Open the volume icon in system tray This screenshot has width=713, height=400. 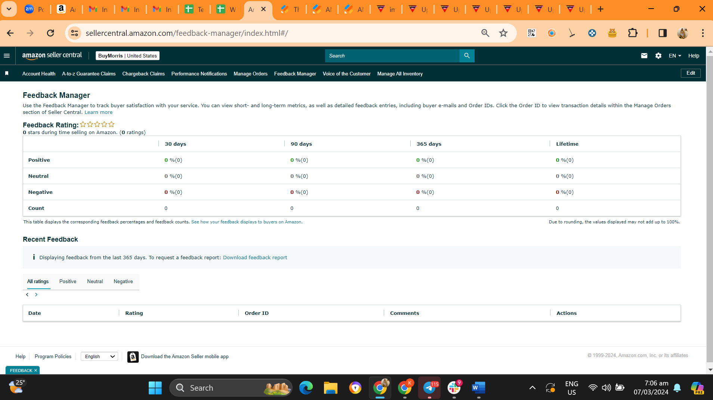tap(606, 388)
